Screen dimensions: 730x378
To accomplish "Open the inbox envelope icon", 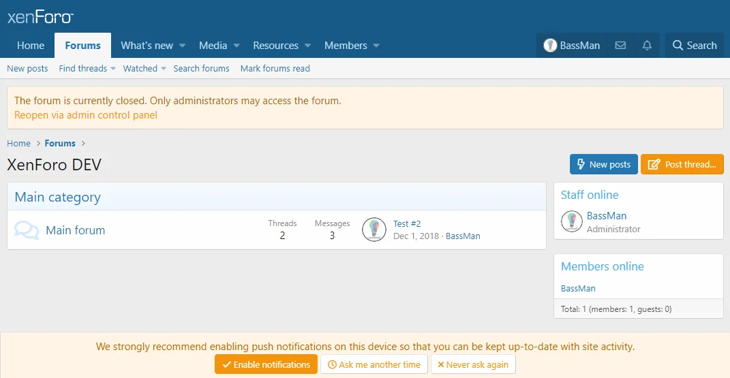I will 620,46.
